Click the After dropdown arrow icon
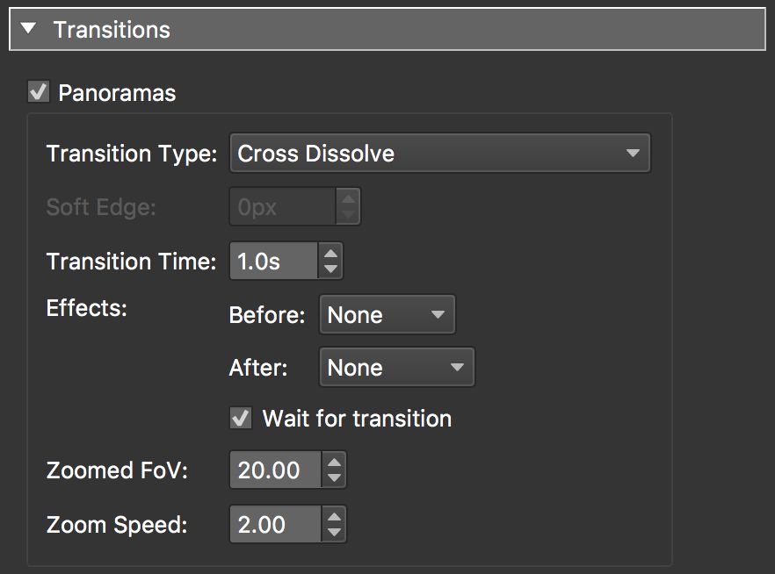This screenshot has height=574, width=775. pos(455,367)
